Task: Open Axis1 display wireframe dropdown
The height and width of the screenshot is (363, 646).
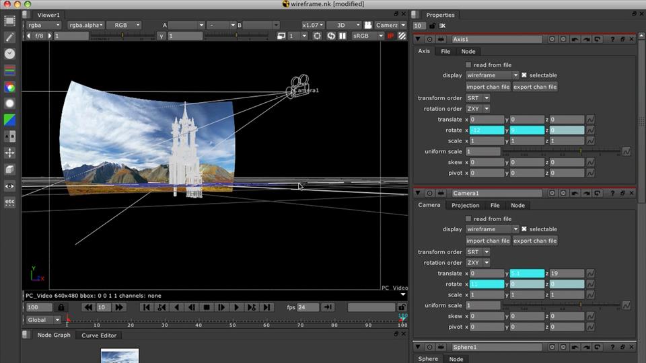Action: [x=492, y=75]
